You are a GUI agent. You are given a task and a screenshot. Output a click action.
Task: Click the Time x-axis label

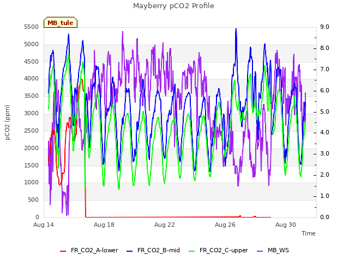[x=309, y=233]
